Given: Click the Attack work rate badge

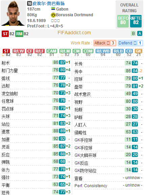Looking at the screenshot, I should [105, 43].
